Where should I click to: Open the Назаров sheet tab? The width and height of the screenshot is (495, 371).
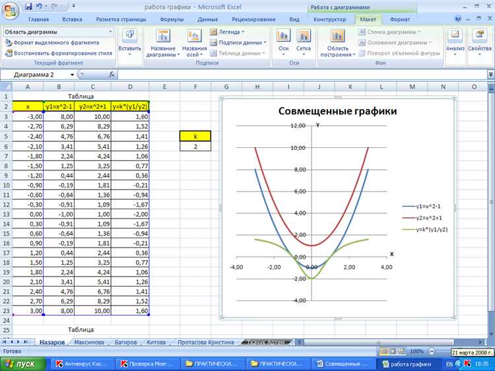pyautogui.click(x=52, y=342)
